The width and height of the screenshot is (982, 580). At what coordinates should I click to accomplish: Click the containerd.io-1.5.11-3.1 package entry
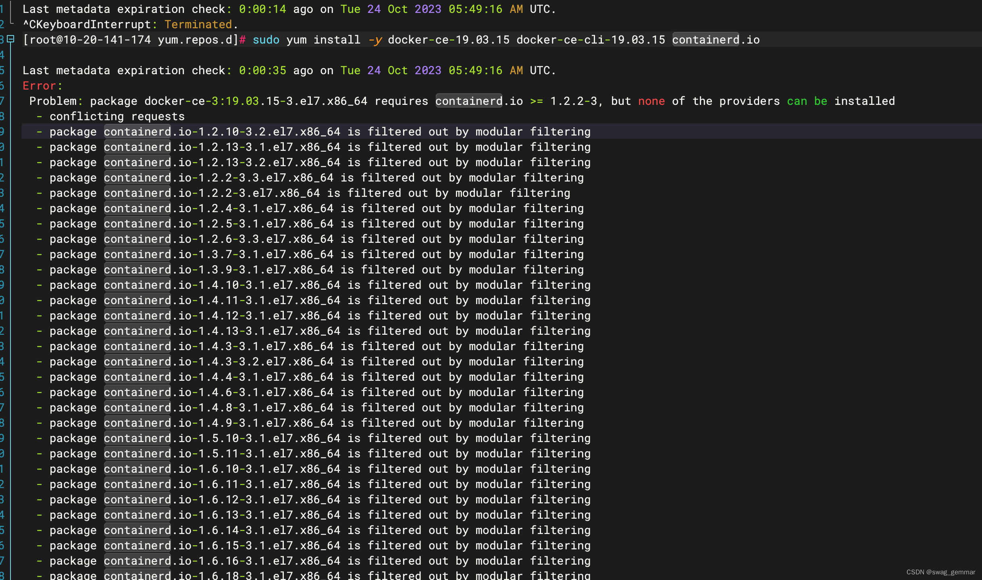(223, 453)
